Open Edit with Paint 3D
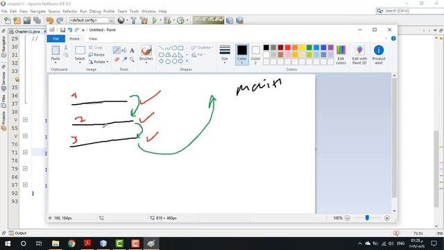This screenshot has width=444, height=250. tap(359, 55)
